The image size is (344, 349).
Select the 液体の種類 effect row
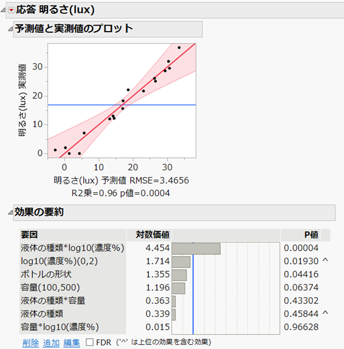(72, 314)
